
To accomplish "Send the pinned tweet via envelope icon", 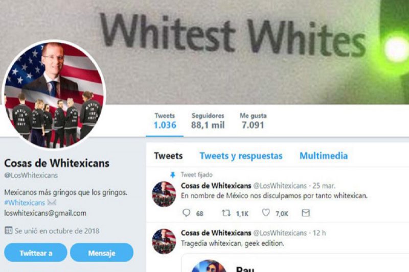I will (306, 213).
